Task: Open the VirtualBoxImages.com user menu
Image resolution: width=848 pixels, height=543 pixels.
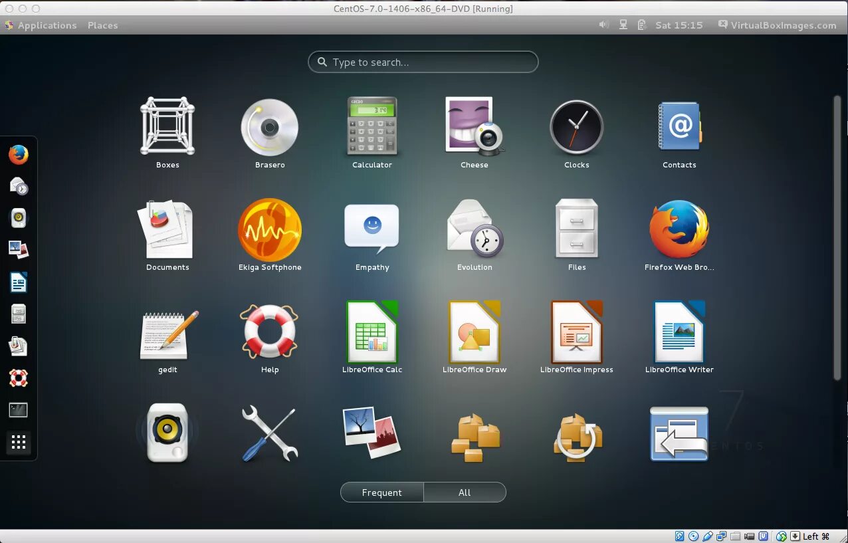Action: [777, 25]
